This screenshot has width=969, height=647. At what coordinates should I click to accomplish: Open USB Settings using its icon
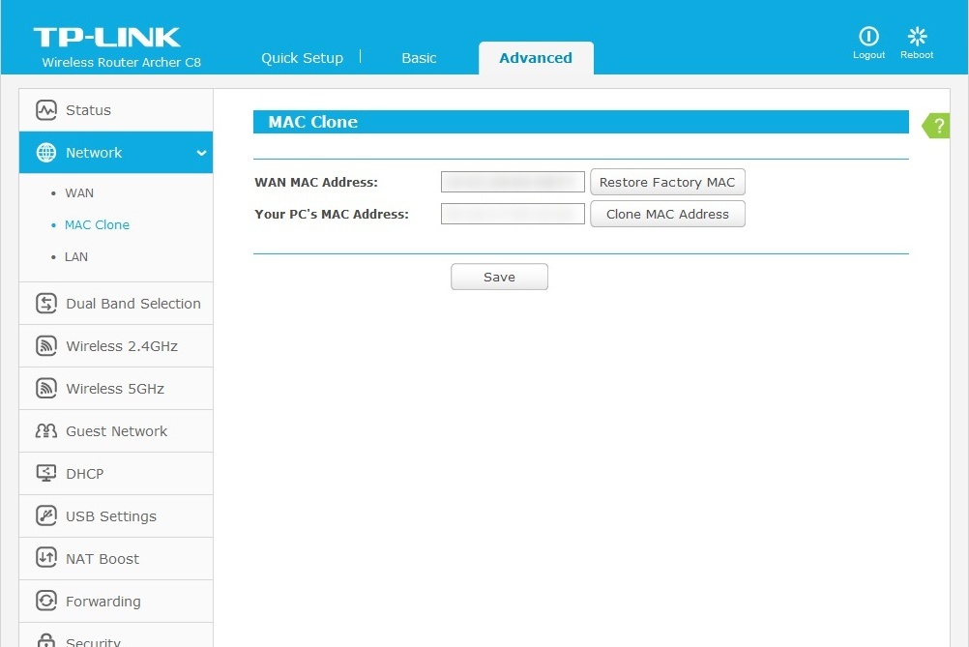45,515
